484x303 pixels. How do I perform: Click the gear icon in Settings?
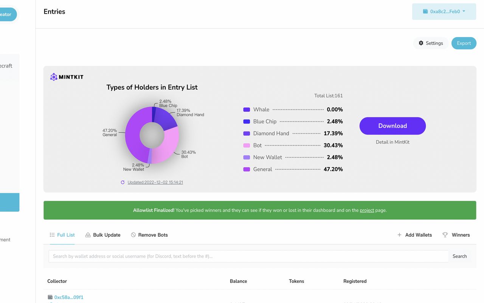pyautogui.click(x=421, y=43)
